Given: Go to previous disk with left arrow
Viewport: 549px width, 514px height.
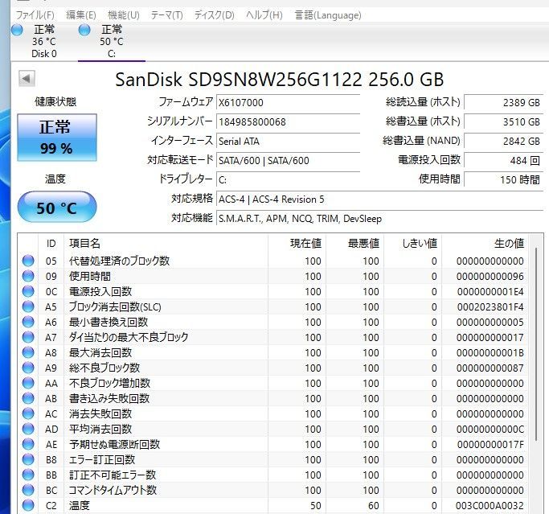Looking at the screenshot, I should 27,78.
